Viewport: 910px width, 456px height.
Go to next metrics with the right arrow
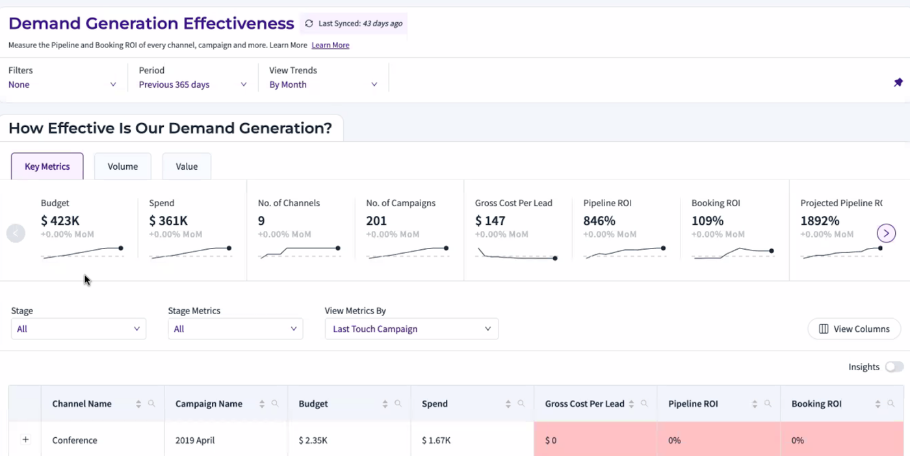[887, 233]
